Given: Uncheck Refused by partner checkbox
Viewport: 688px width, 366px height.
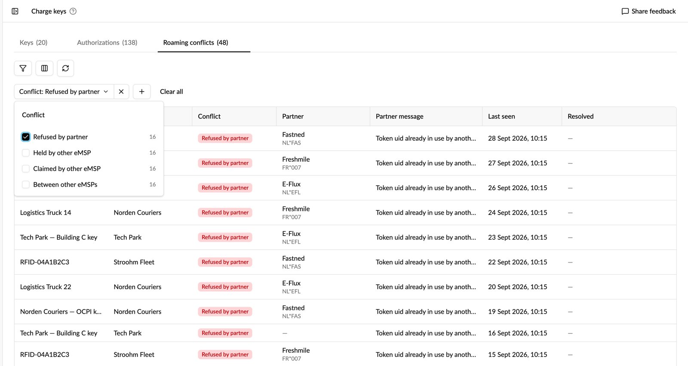Looking at the screenshot, I should [x=26, y=137].
